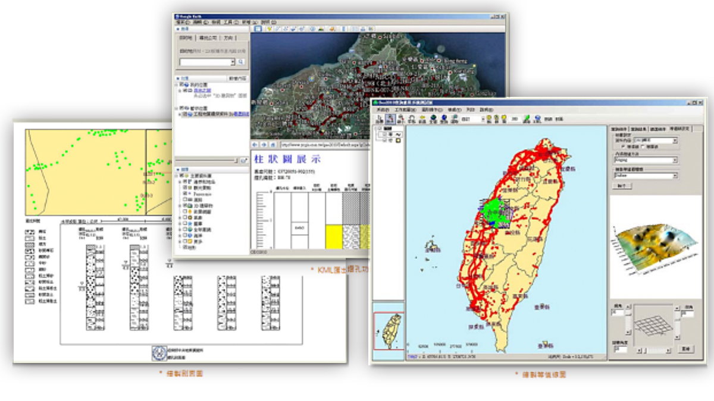This screenshot has height=401, width=714.
Task: Toggle the Panoramio layer checkbox in Google Earth
Action: [x=185, y=194]
